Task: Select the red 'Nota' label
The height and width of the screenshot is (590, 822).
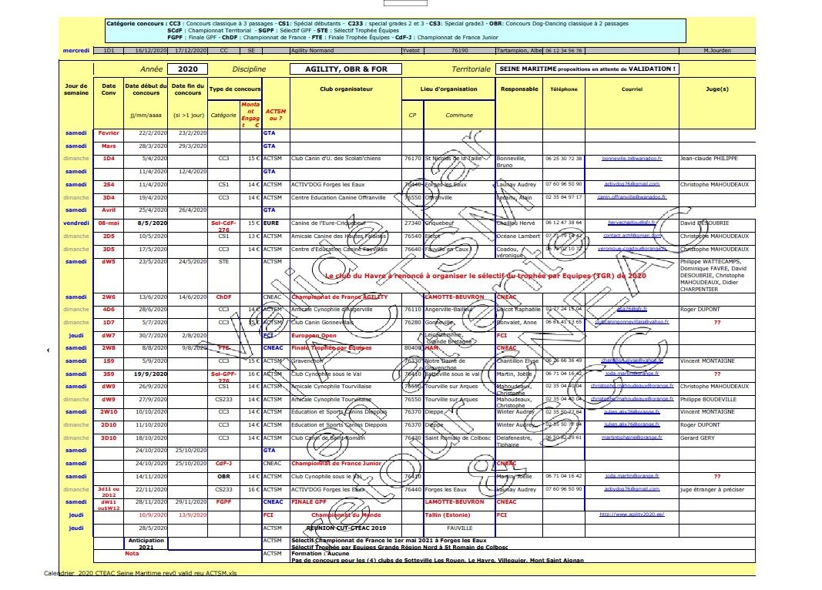Action: (132, 553)
